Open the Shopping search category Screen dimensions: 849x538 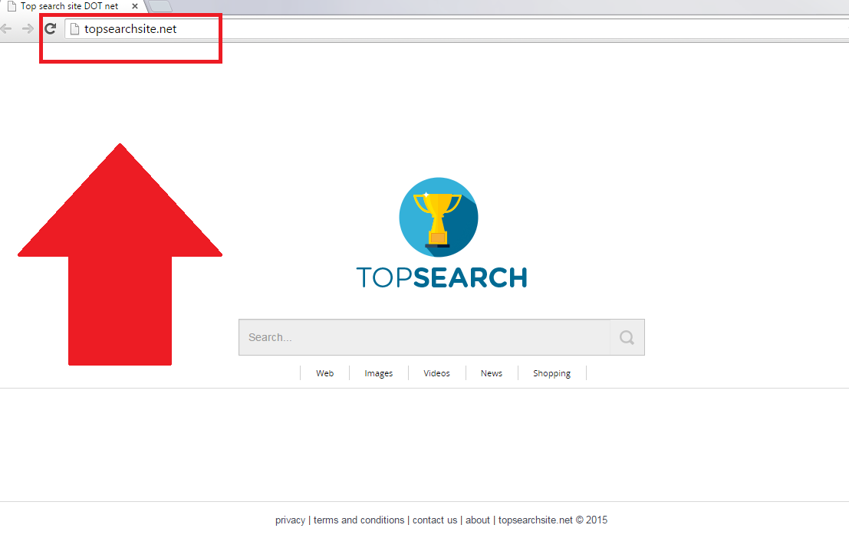click(551, 373)
